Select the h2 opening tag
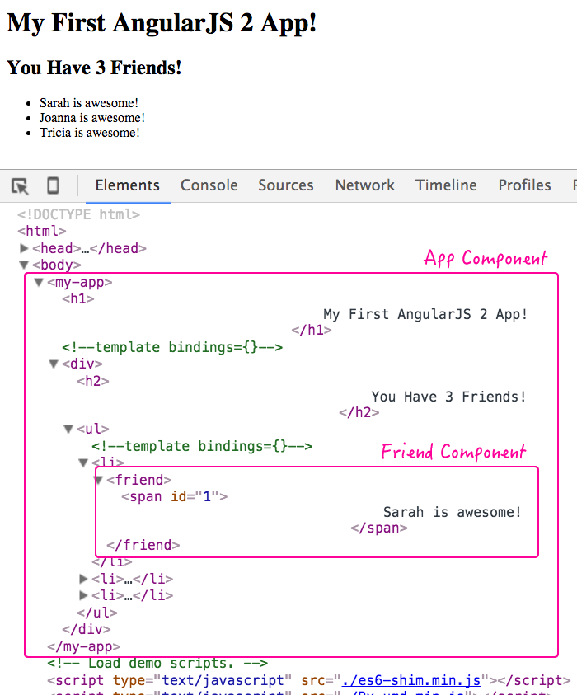Viewport: 577px width, 695px height. [93, 381]
